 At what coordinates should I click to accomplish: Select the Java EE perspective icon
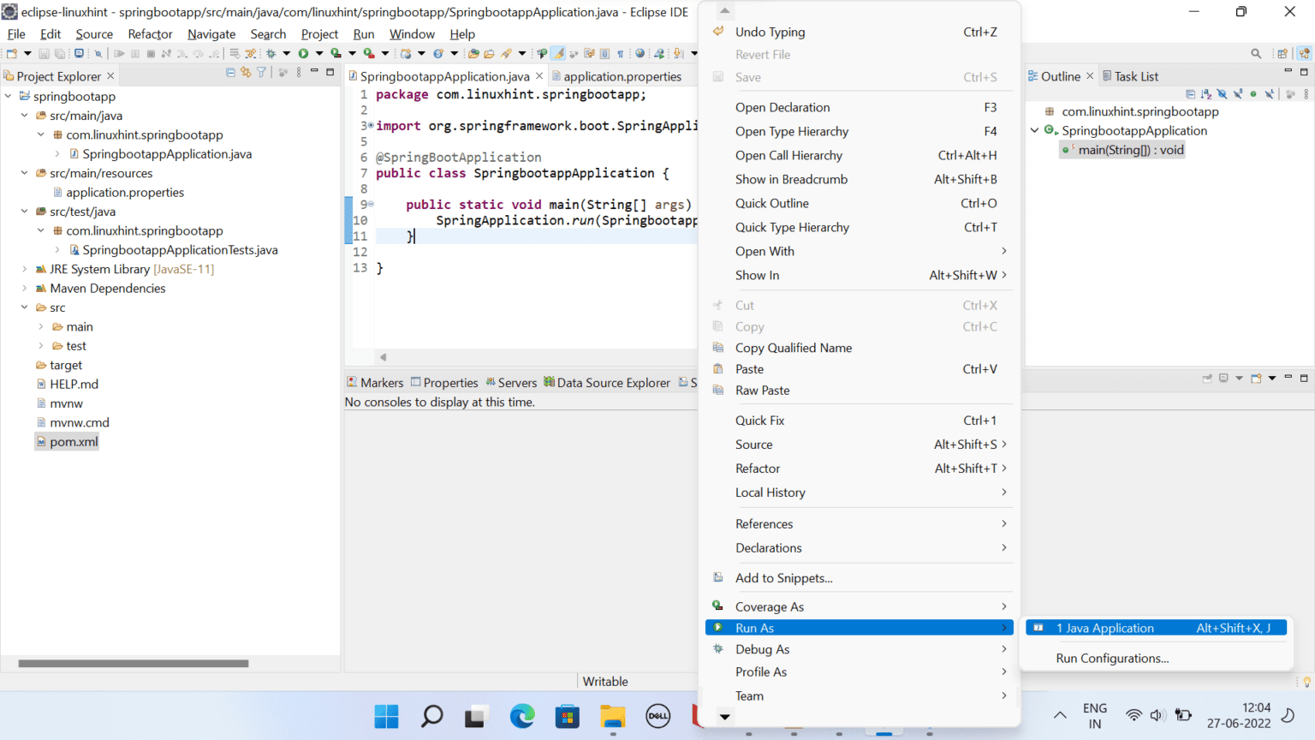(1304, 54)
